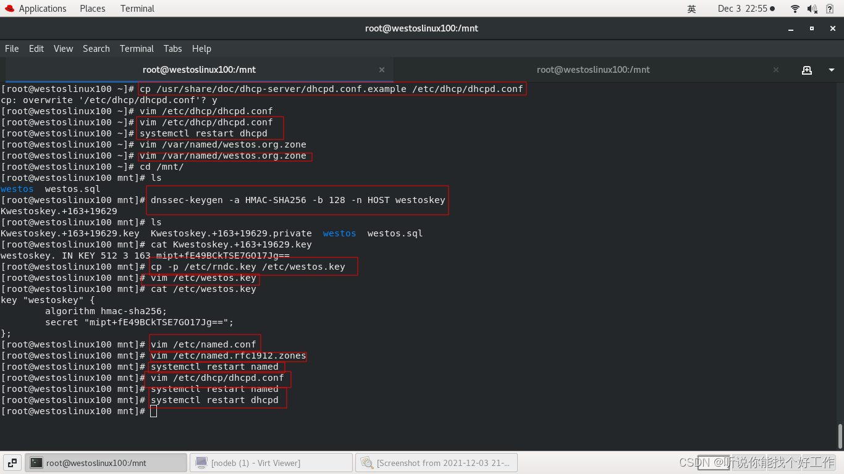Click 'cp -p /etc/rndc.key /etc/westos.key' command
Viewport: 844px width, 474px height.
pyautogui.click(x=248, y=267)
